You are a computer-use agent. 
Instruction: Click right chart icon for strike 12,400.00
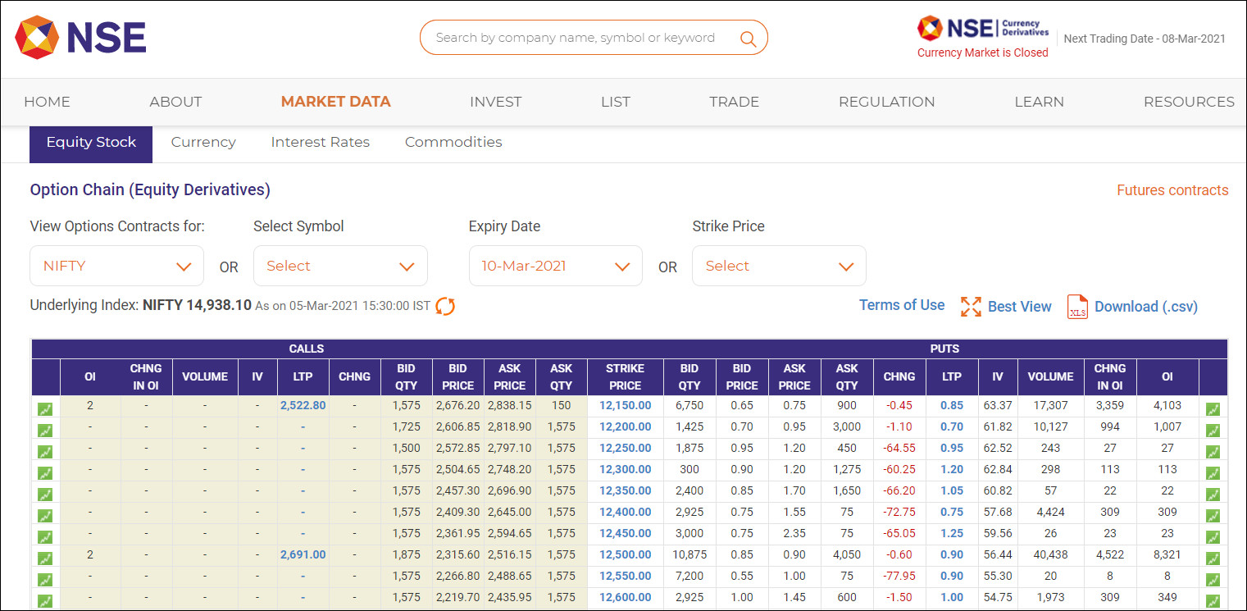click(1213, 515)
